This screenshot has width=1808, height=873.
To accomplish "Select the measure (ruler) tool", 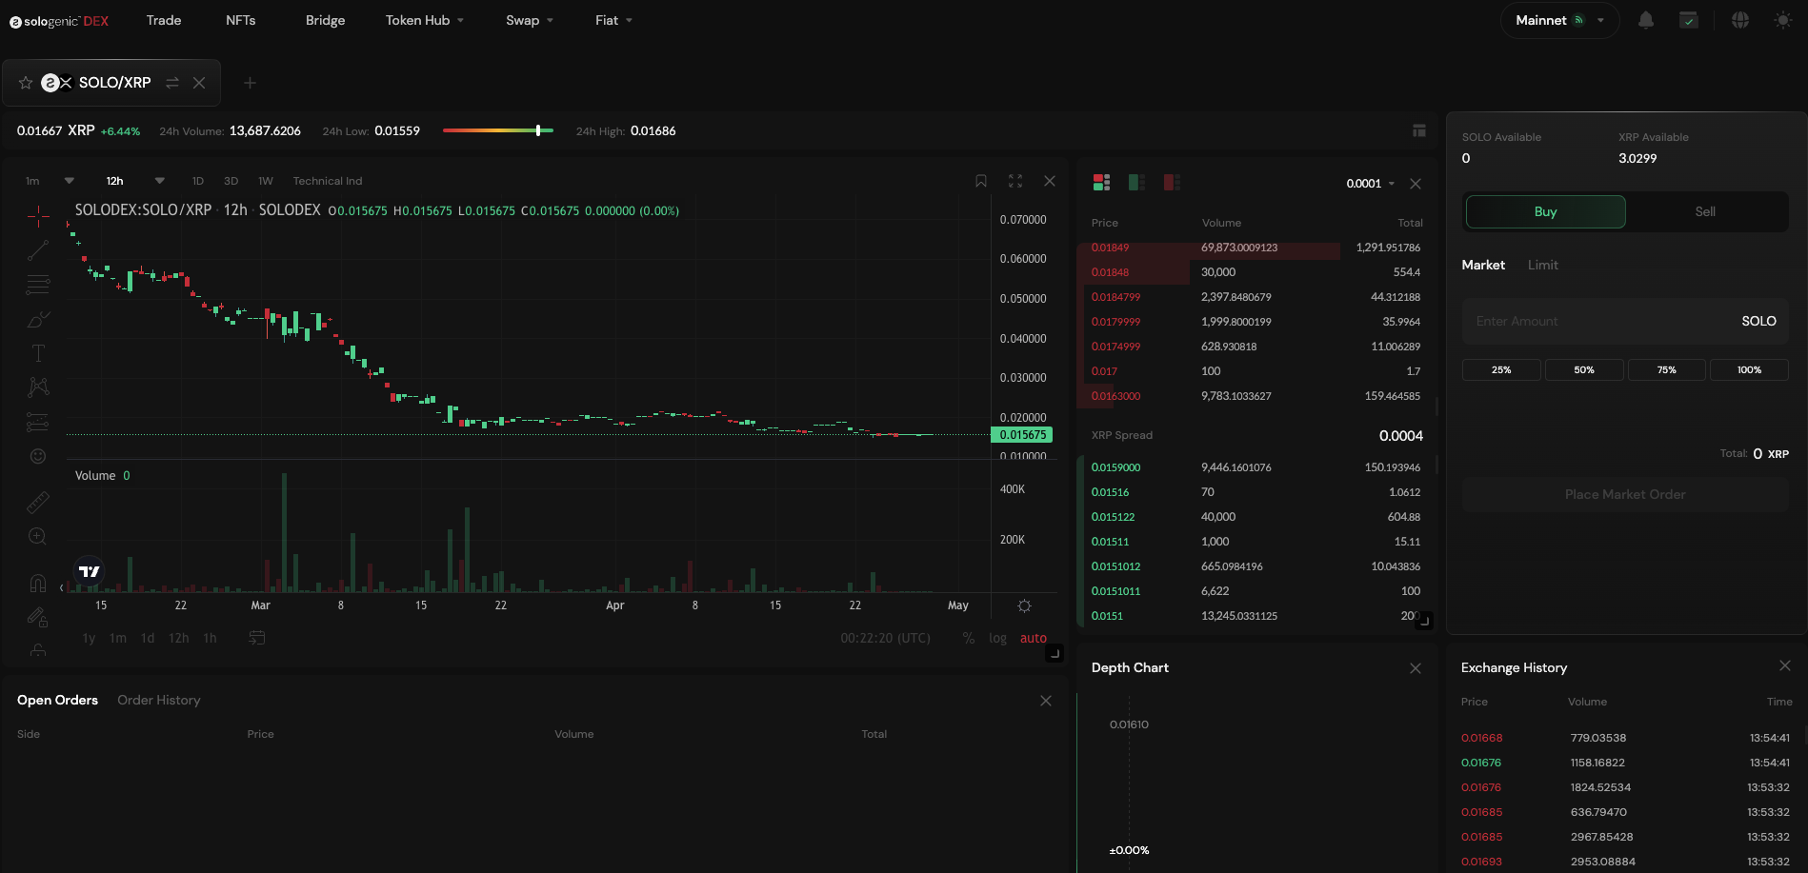I will (37, 501).
